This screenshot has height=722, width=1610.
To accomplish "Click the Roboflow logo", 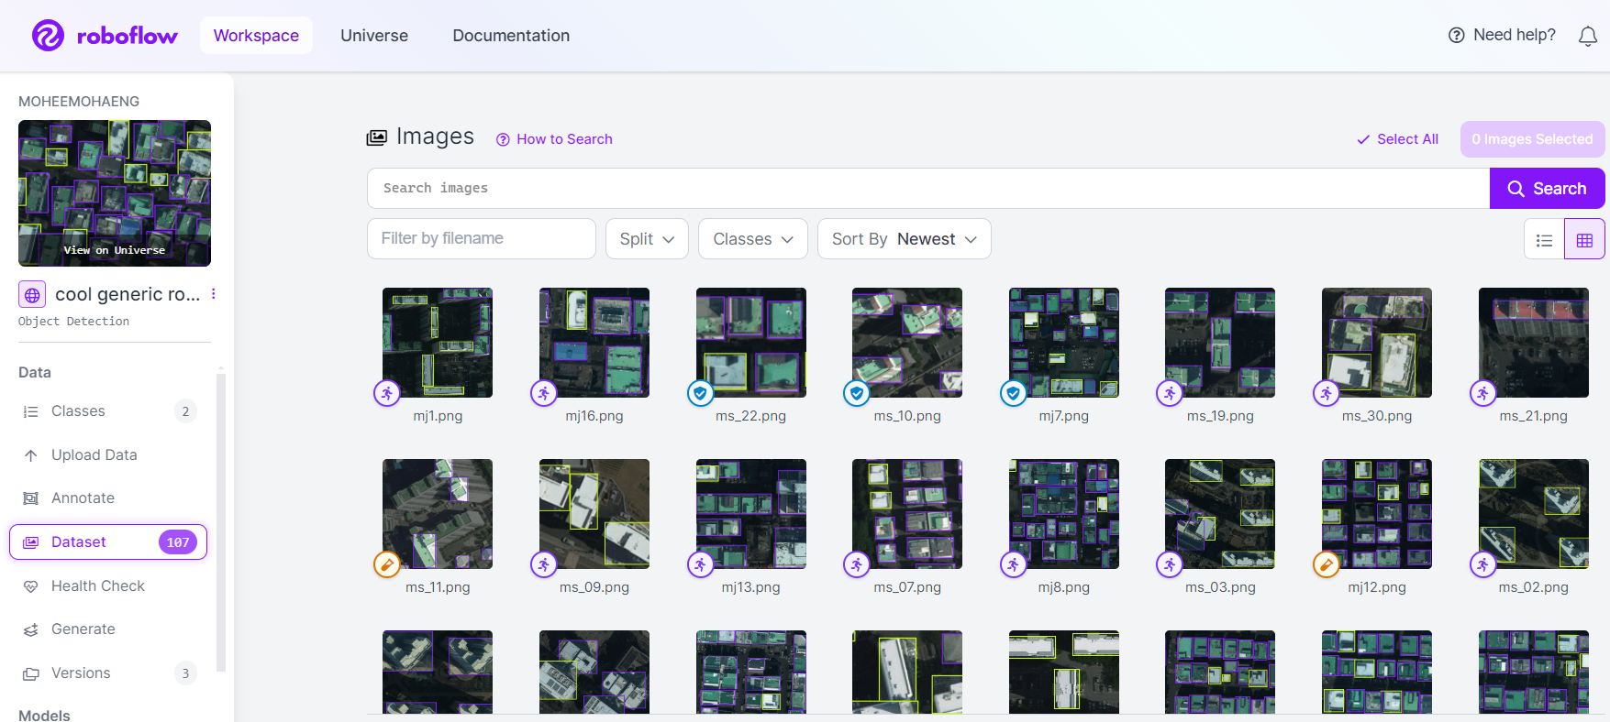I will [x=105, y=36].
